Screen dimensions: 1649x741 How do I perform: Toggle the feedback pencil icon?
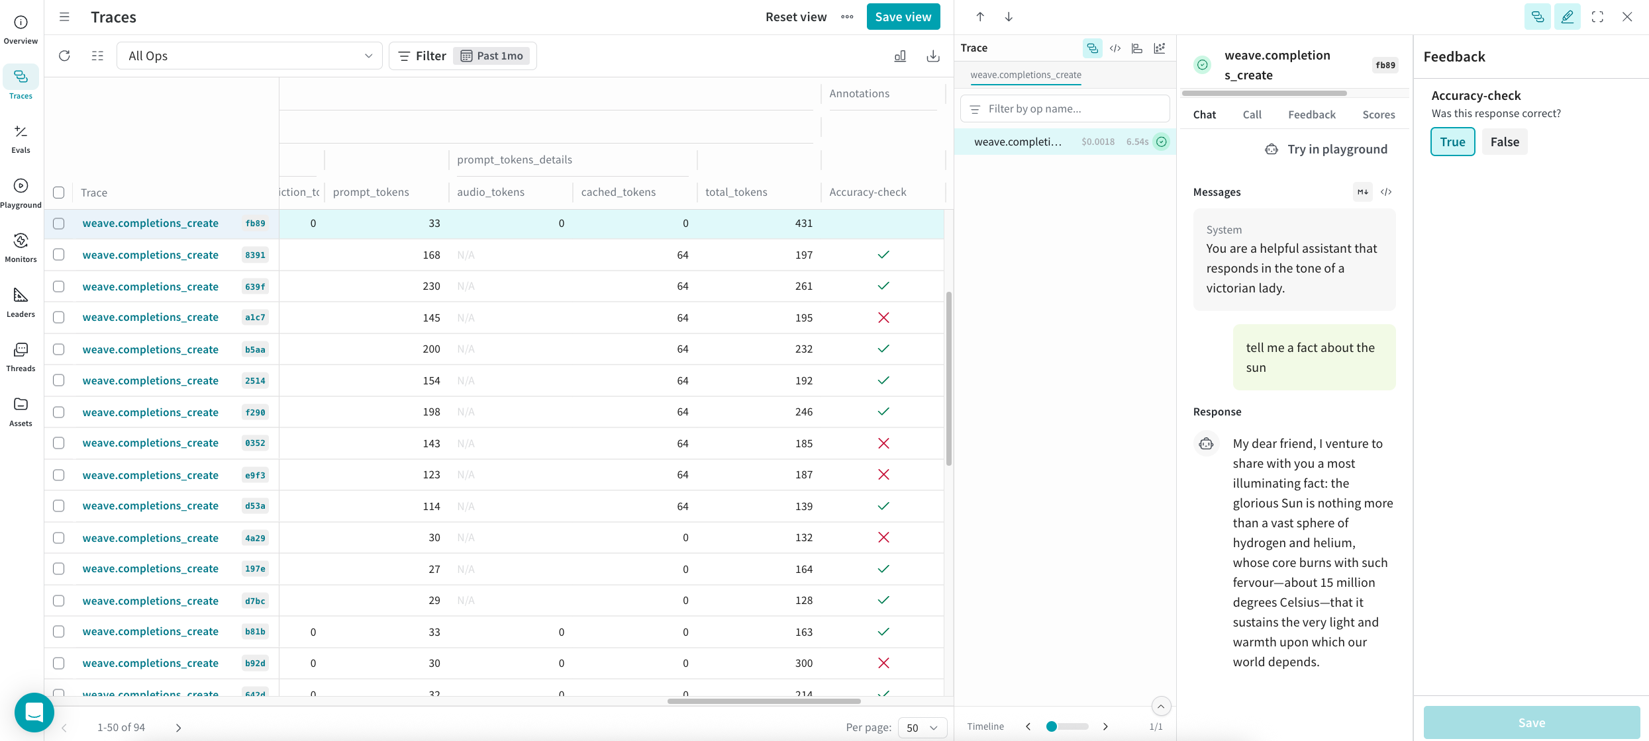tap(1568, 17)
